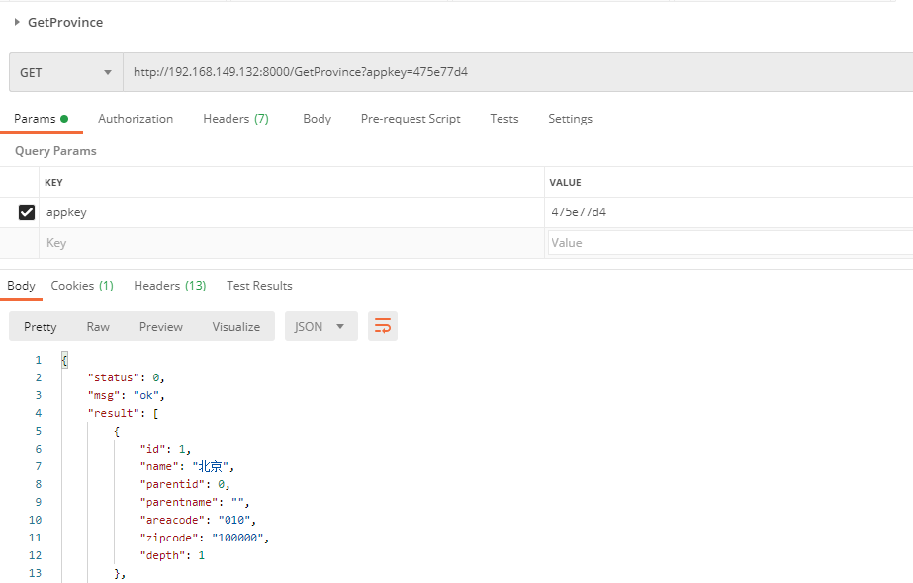Image resolution: width=913 pixels, height=583 pixels.
Task: Click the empty Value parameter field
Action: (729, 243)
